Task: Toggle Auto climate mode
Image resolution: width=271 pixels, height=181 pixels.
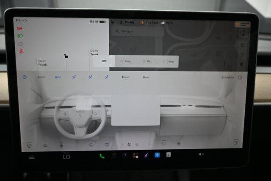Action: [x=41, y=77]
